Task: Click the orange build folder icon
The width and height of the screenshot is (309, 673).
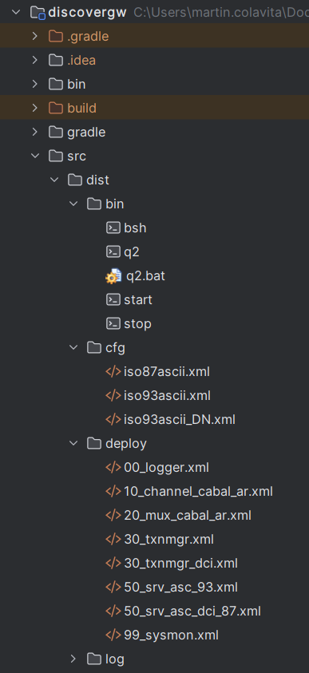Action: (x=56, y=108)
